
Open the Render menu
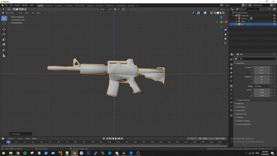click(17, 6)
